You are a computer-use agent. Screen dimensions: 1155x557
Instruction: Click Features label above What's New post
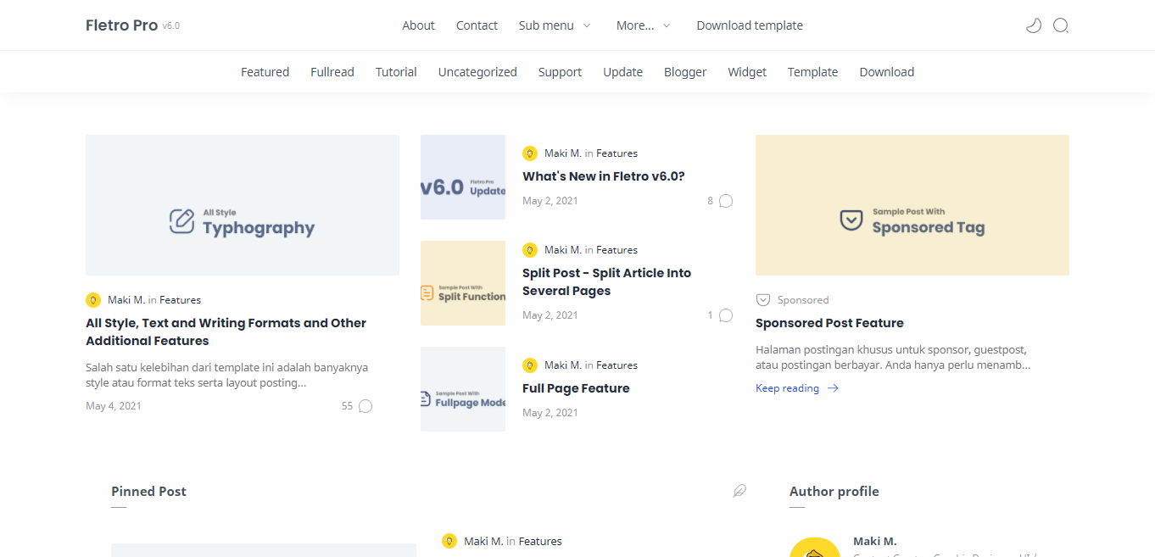tap(617, 153)
